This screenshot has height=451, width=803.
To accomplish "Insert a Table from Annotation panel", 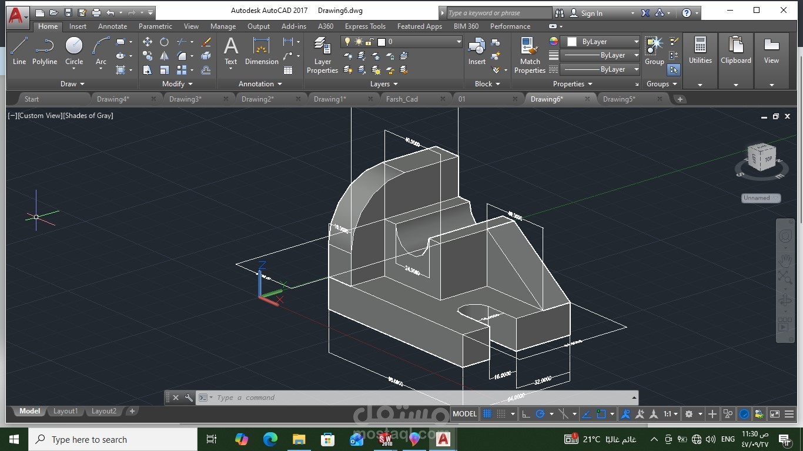I will tap(288, 70).
